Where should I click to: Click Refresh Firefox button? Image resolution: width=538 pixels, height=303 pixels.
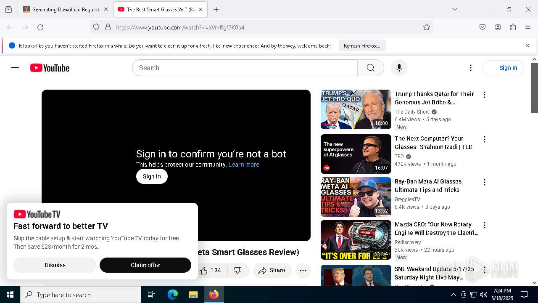(x=362, y=46)
